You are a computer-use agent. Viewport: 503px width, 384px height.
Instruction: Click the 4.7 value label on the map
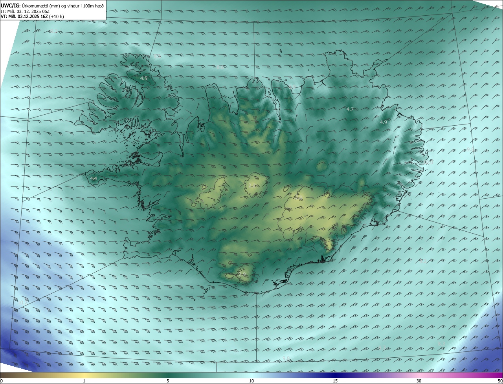coord(350,109)
